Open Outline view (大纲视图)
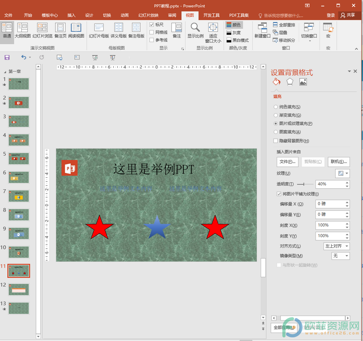 [x=23, y=31]
